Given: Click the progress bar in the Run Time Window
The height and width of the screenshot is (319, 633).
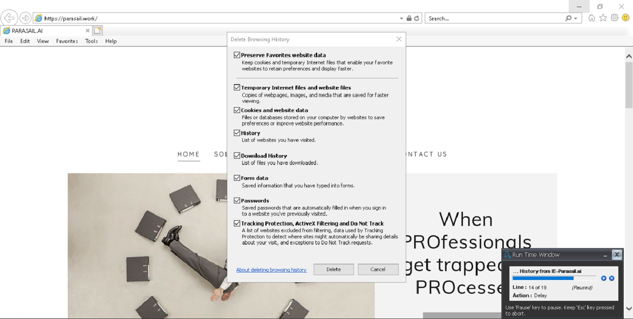Looking at the screenshot, I should [554, 278].
